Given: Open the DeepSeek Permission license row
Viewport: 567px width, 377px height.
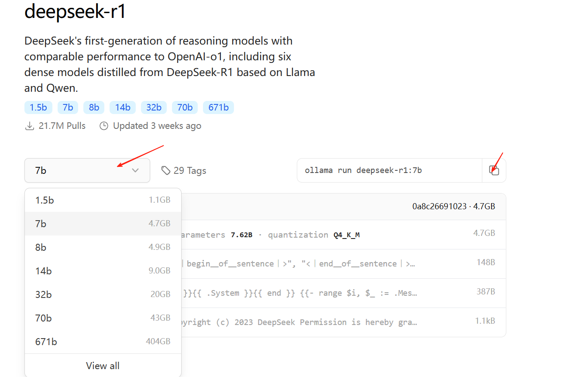Looking at the screenshot, I should tap(343, 322).
